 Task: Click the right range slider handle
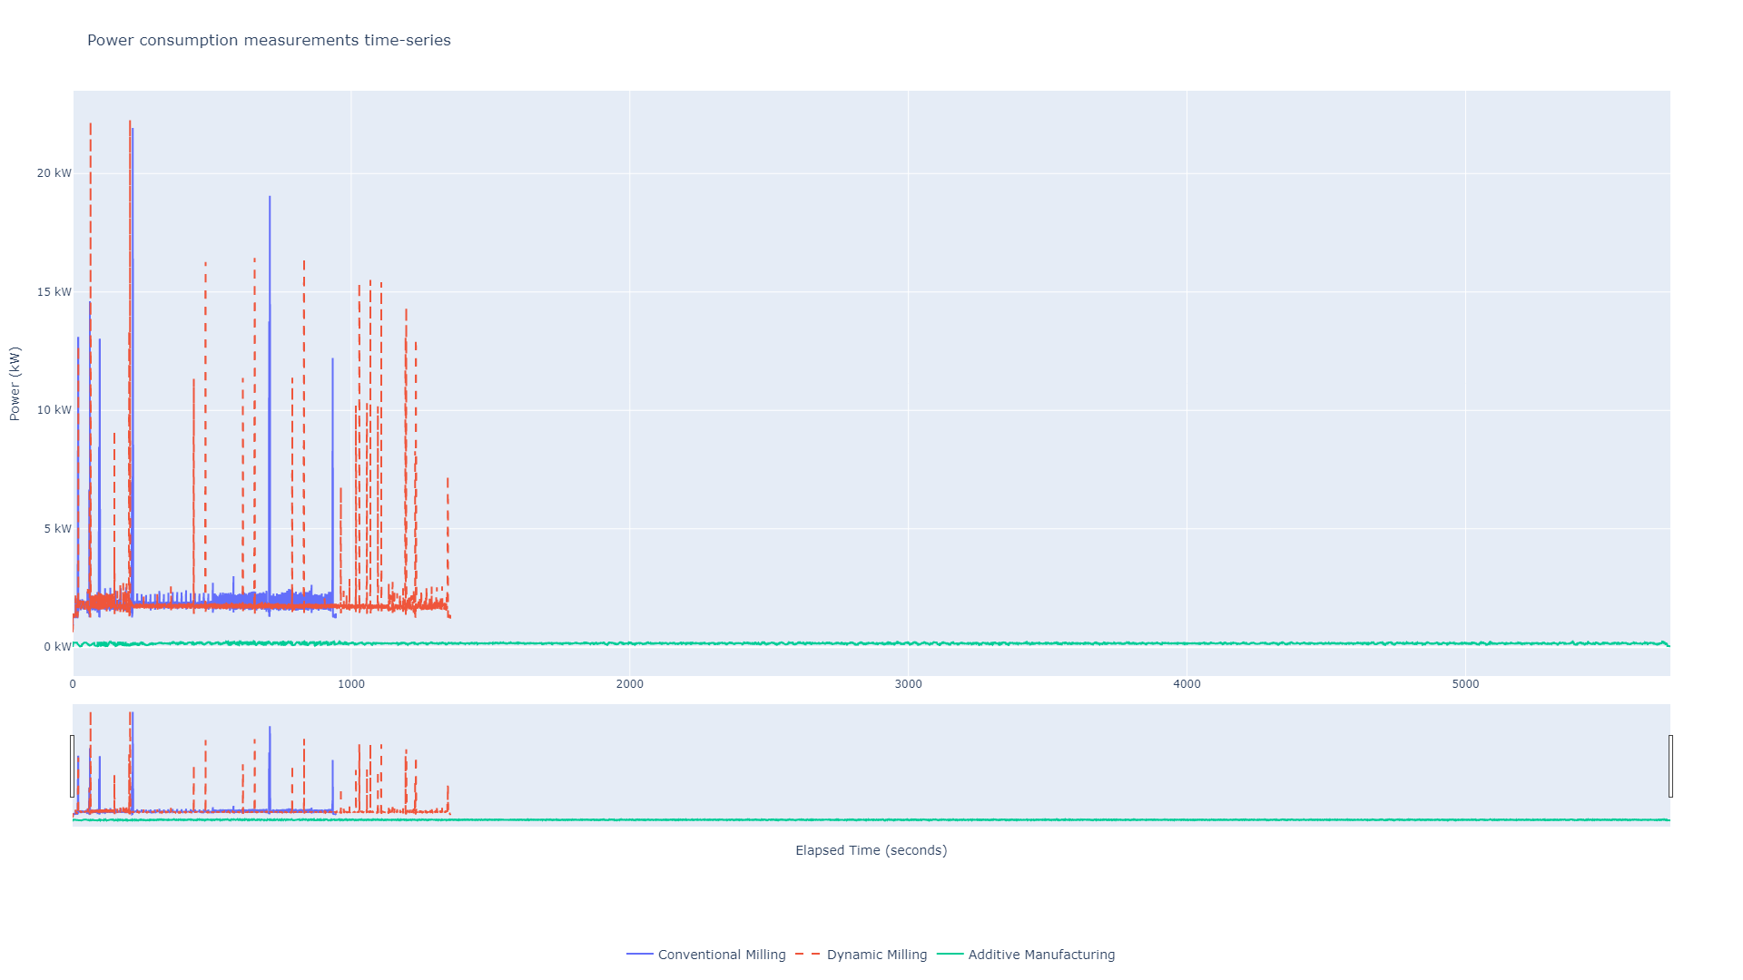pyautogui.click(x=1670, y=767)
